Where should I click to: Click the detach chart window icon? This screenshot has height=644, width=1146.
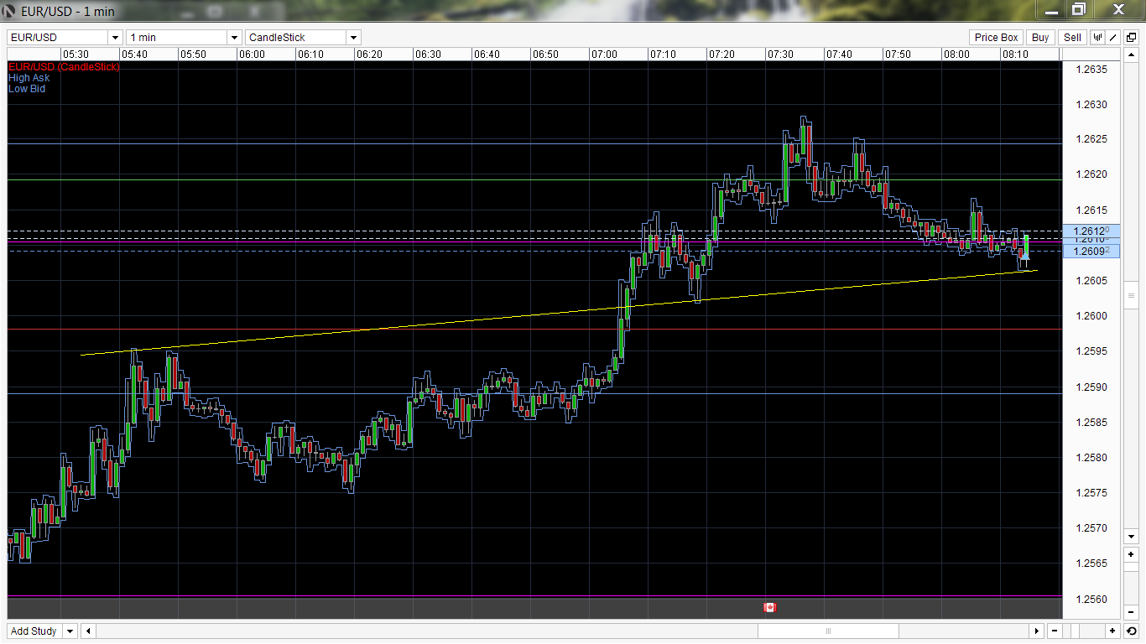click(x=1131, y=38)
